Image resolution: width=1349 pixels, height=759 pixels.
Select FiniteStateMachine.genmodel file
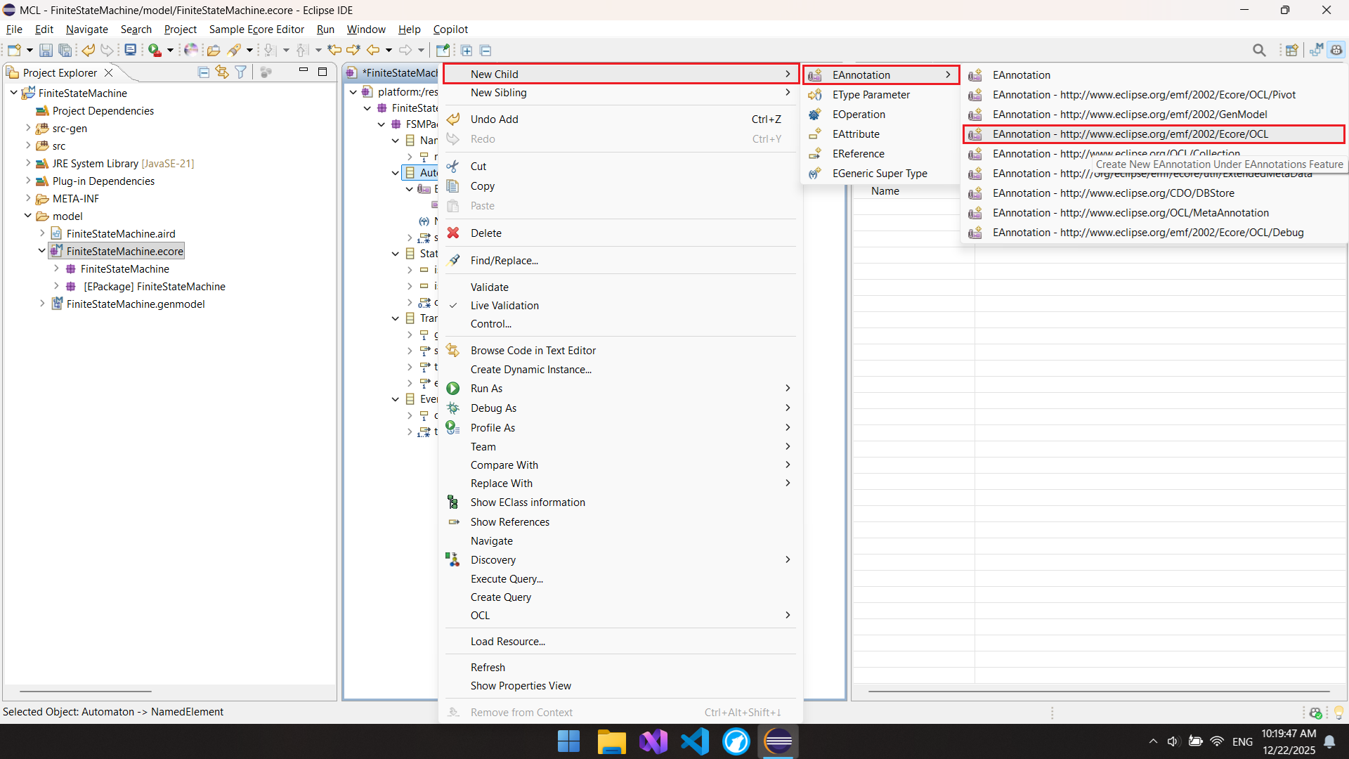pos(136,304)
